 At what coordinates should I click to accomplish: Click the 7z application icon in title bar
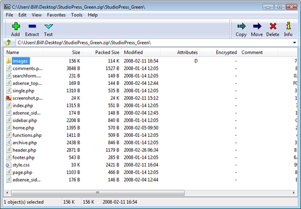[7, 7]
